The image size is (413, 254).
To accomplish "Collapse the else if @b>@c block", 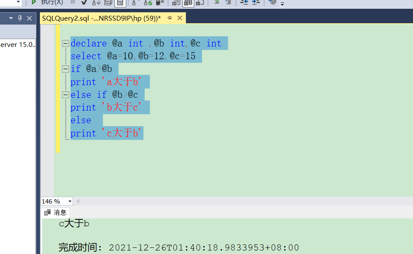I will point(65,95).
